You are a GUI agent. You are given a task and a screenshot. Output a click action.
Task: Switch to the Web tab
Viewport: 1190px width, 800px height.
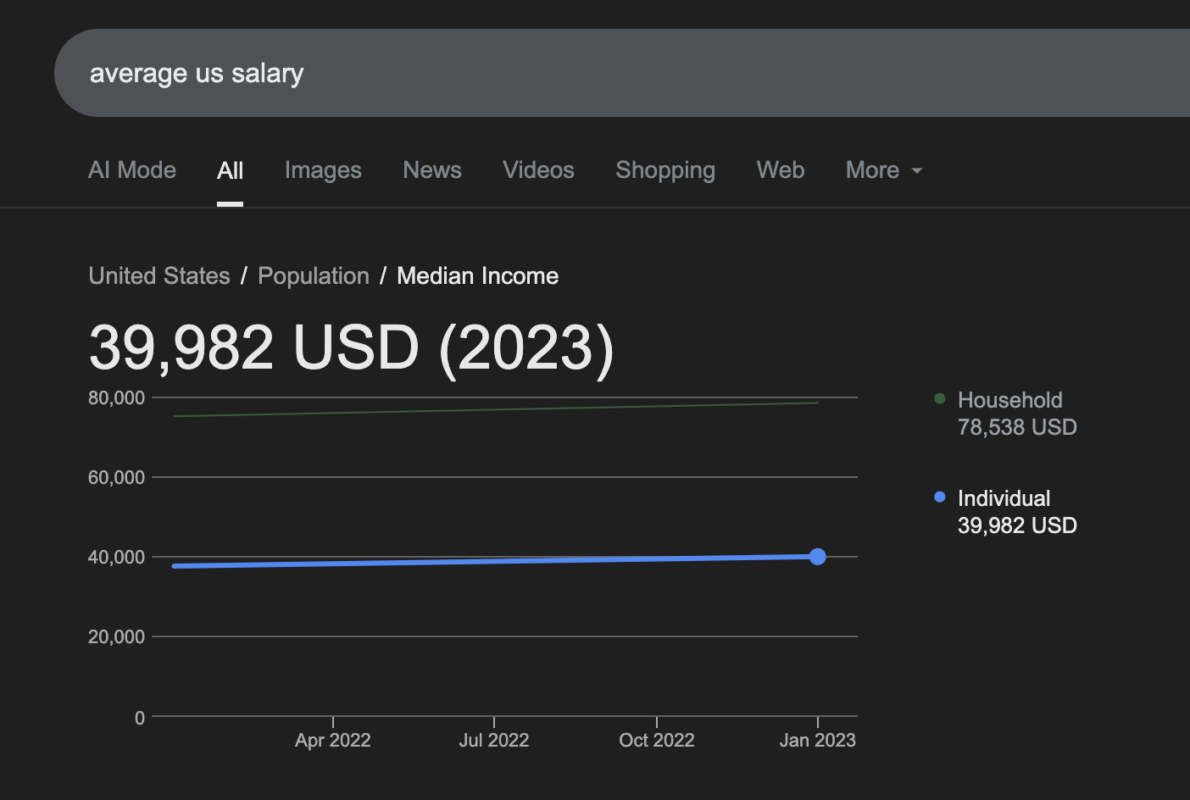781,170
